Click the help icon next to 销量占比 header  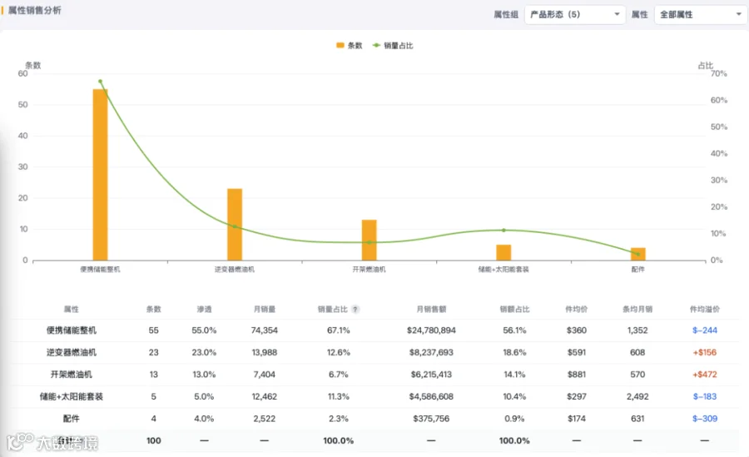pyautogui.click(x=355, y=310)
